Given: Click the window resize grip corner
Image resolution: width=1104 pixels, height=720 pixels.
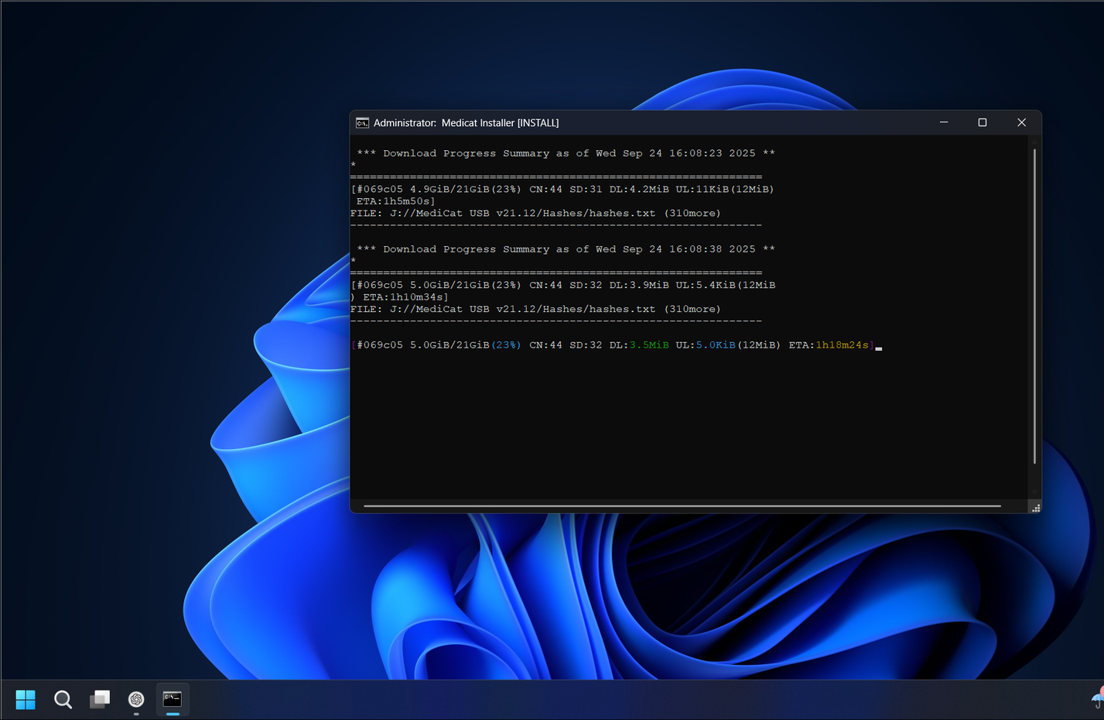Looking at the screenshot, I should point(1035,508).
